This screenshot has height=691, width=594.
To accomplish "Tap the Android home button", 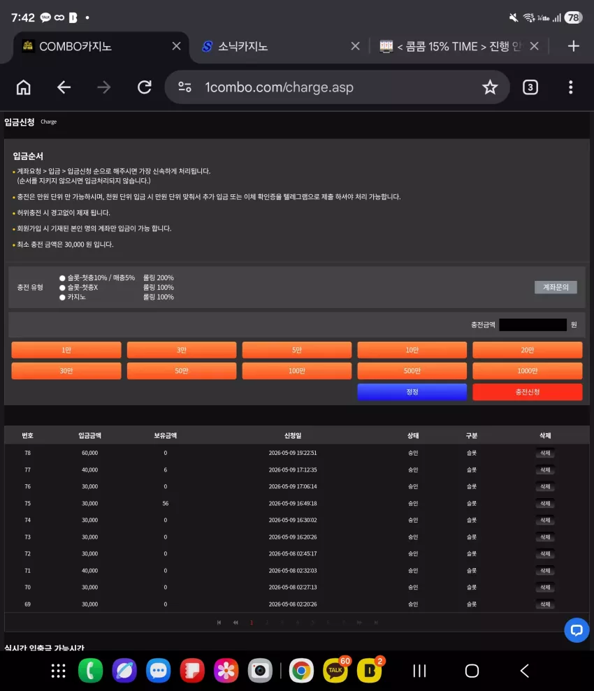I will (x=472, y=671).
